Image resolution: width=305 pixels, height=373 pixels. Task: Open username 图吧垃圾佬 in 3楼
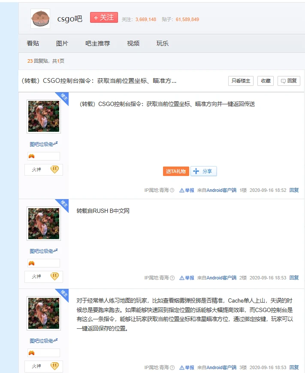(x=44, y=341)
